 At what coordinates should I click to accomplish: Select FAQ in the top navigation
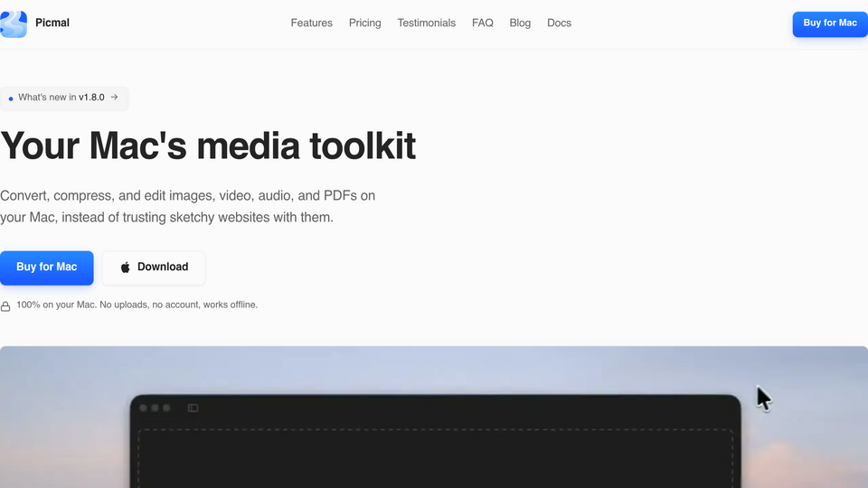[482, 23]
